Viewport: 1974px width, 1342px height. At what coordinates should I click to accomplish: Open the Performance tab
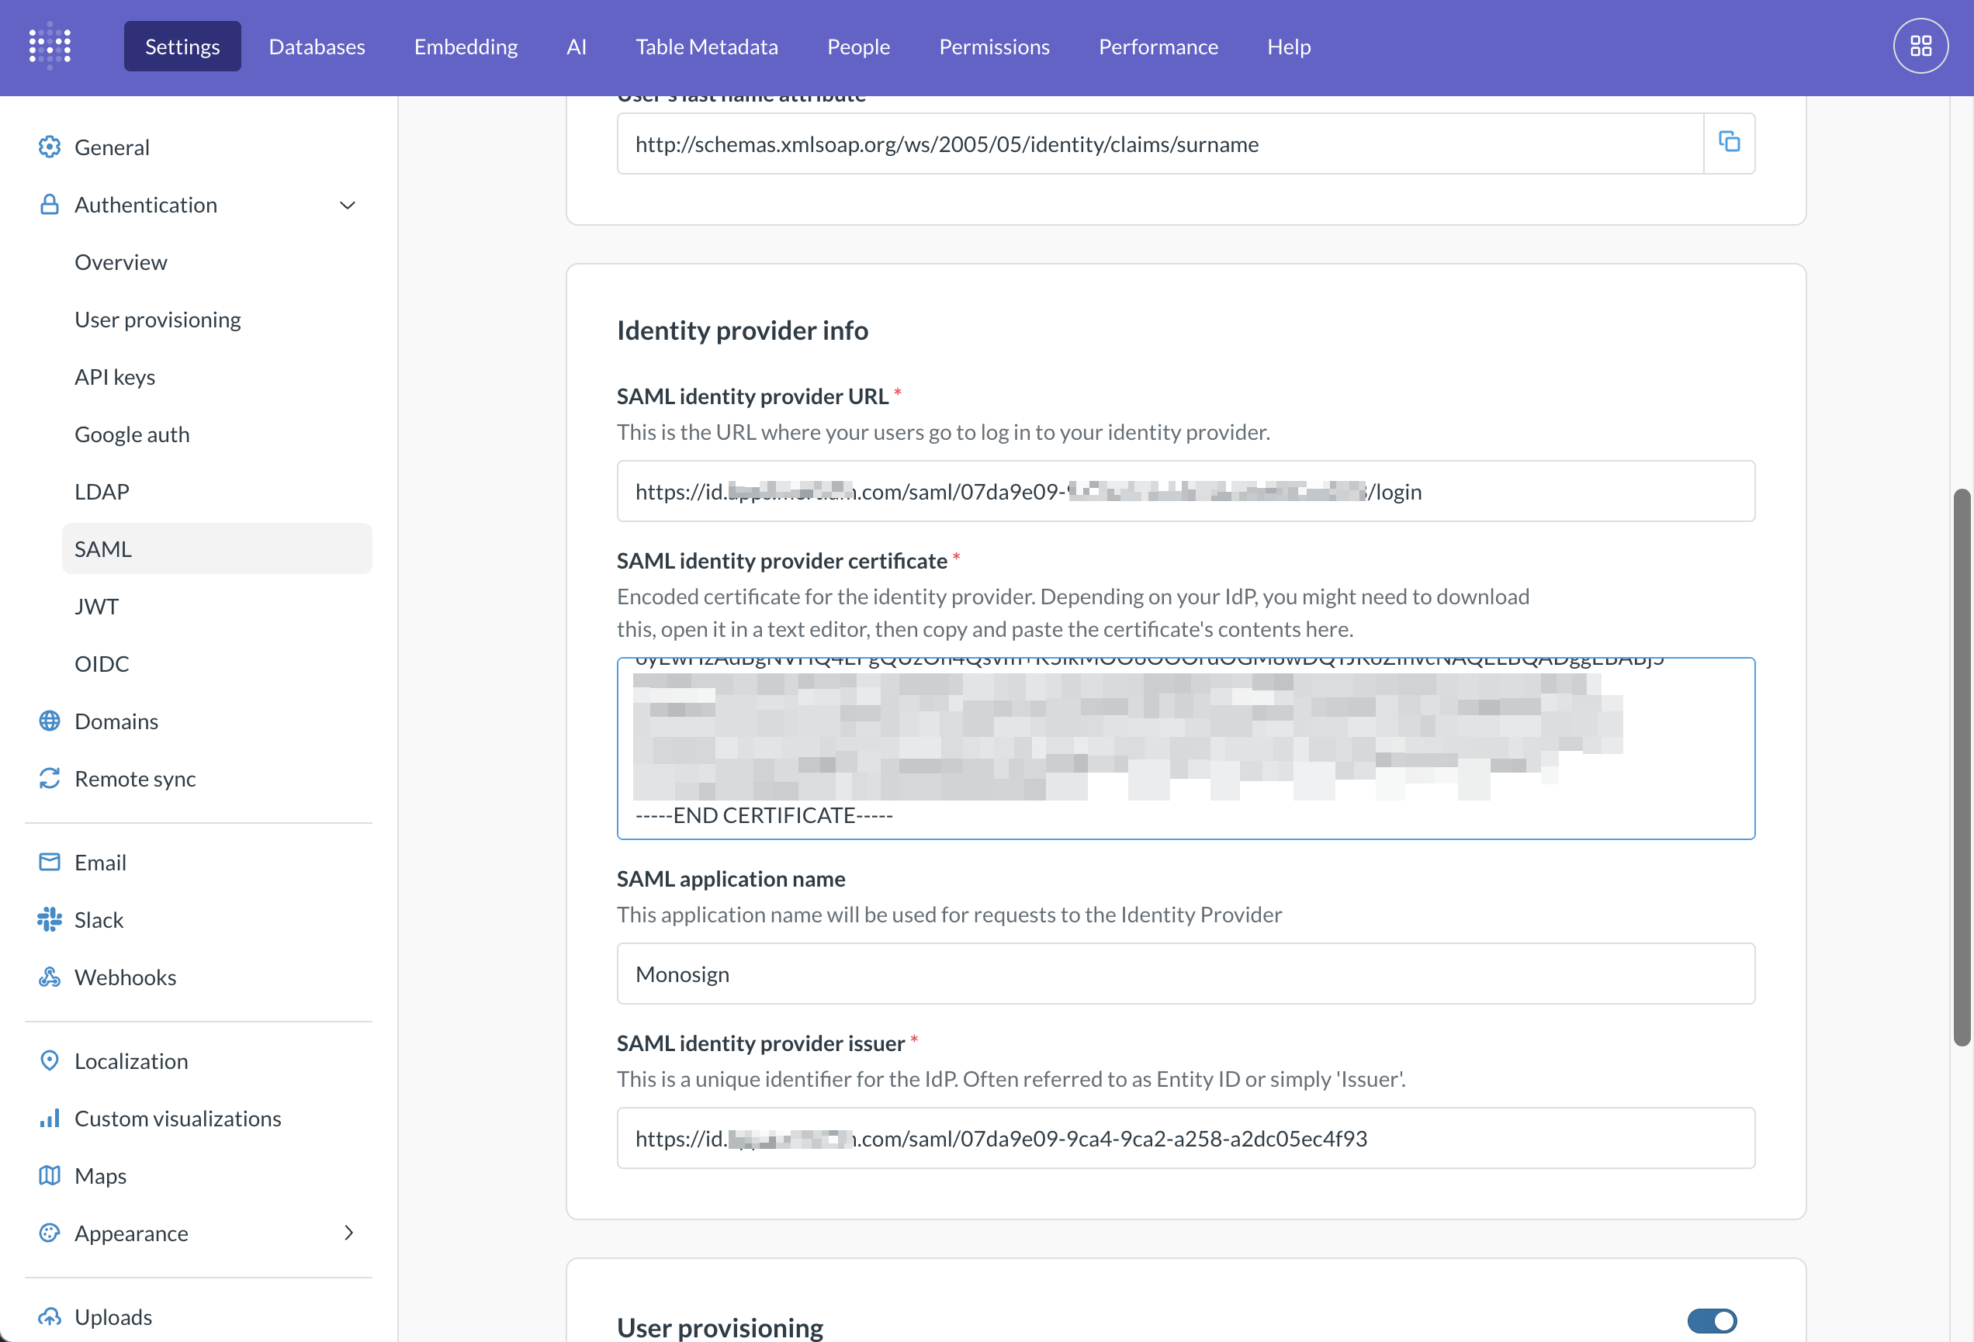point(1158,46)
